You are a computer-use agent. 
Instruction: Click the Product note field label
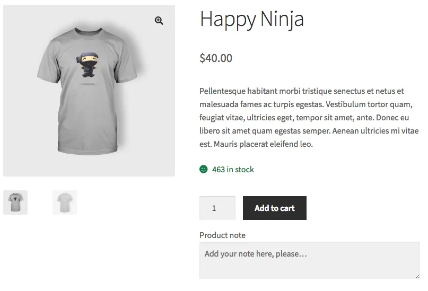point(222,235)
